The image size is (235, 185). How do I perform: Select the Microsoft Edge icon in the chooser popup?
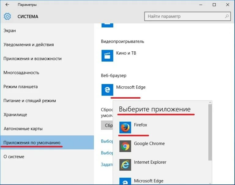pos(125,181)
